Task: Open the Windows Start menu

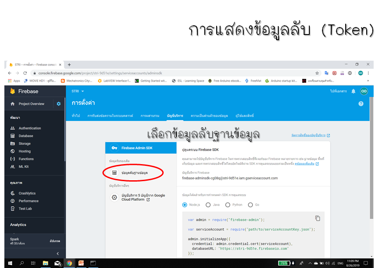Action: (10, 263)
